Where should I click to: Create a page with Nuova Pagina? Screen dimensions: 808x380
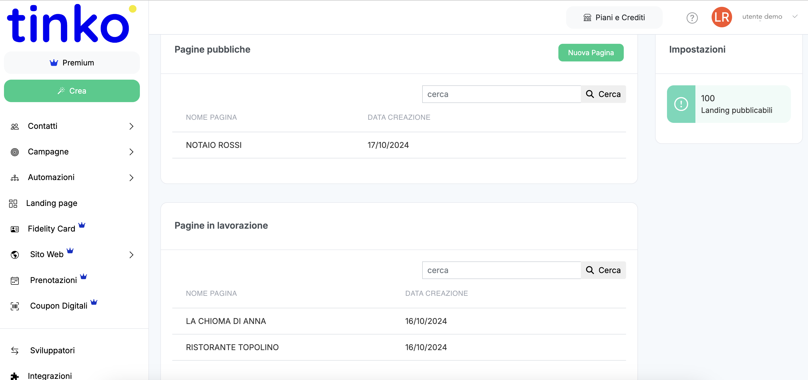(x=591, y=53)
